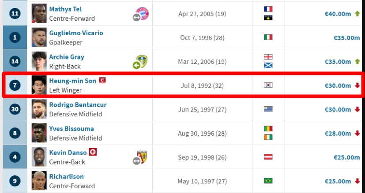Open Mathys Tel player profile
The width and height of the screenshot is (365, 193).
(65, 9)
